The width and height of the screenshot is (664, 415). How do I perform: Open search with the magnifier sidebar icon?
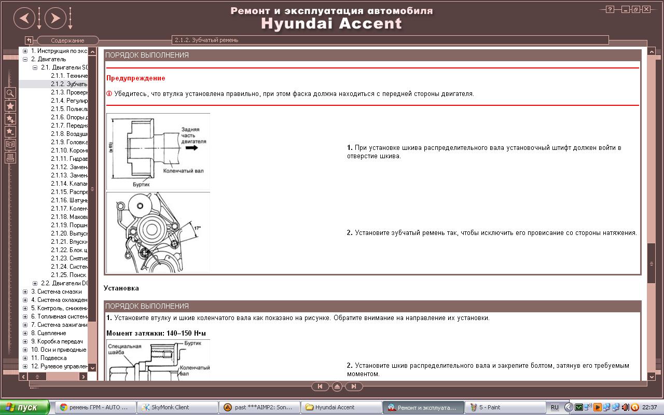(x=10, y=93)
